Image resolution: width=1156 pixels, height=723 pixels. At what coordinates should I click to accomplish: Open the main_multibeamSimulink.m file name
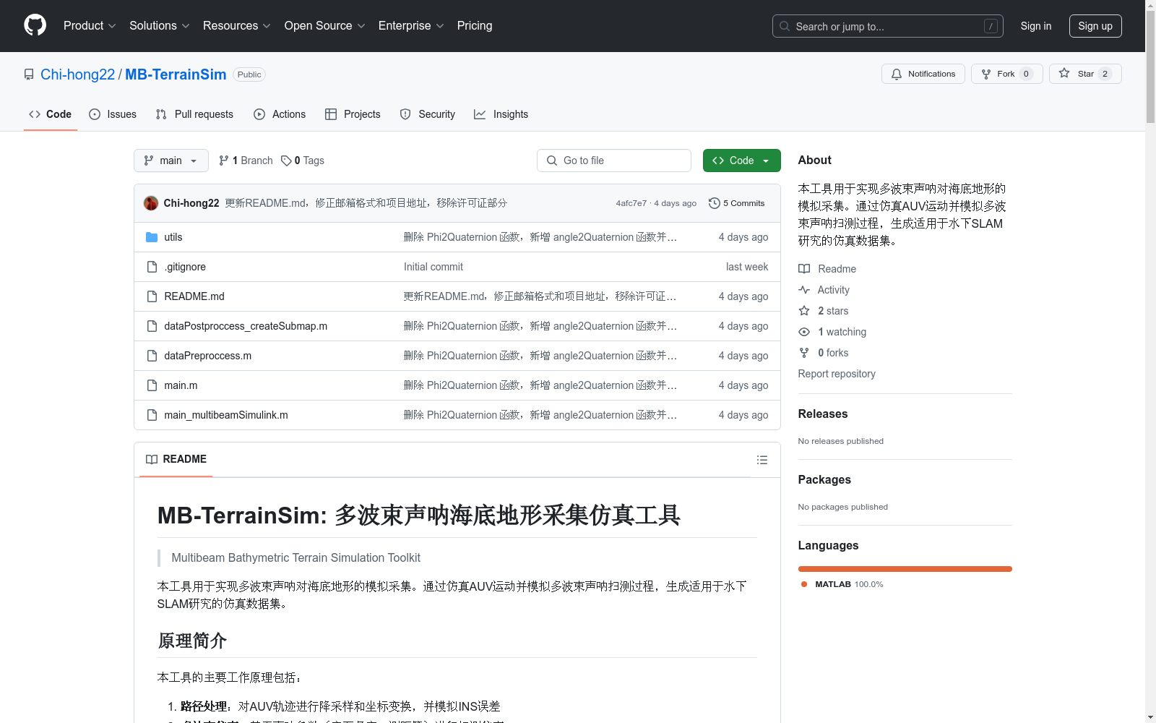tap(226, 415)
